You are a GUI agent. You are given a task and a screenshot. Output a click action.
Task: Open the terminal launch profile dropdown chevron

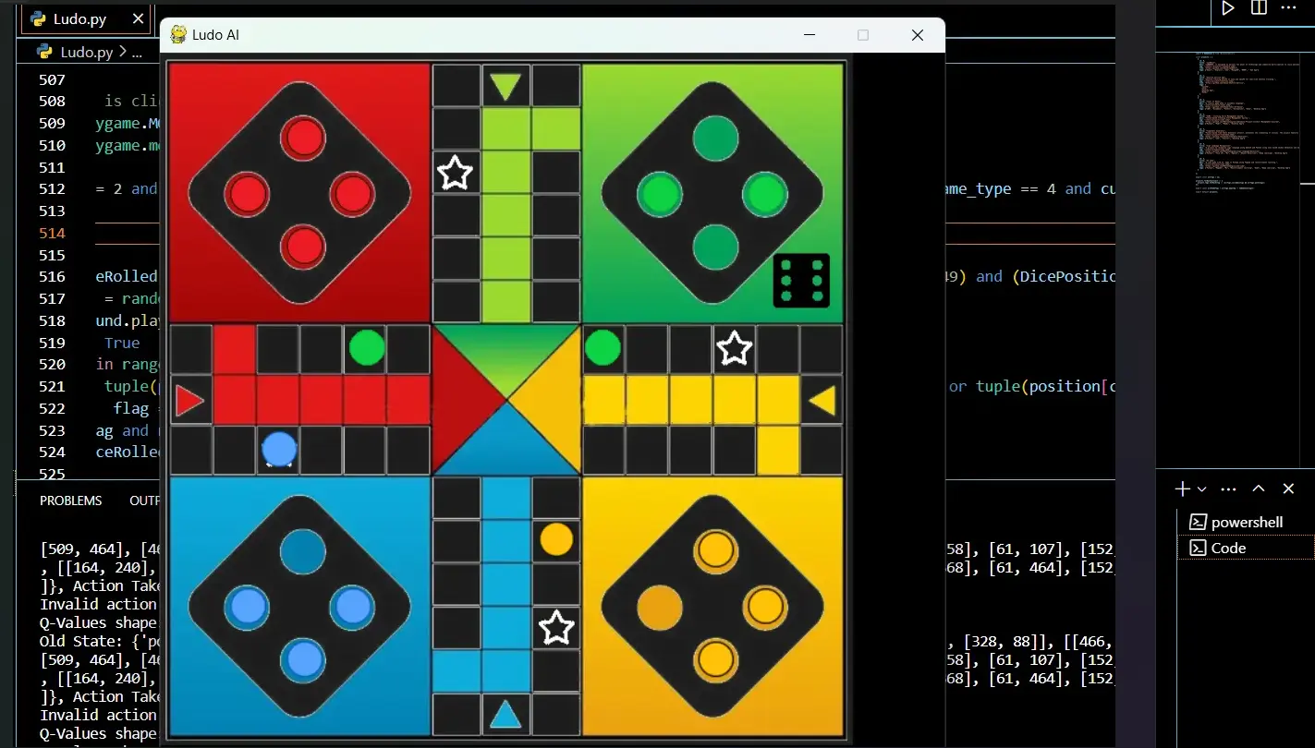(x=1201, y=489)
